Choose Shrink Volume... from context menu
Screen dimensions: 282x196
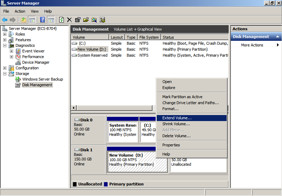(x=192, y=124)
